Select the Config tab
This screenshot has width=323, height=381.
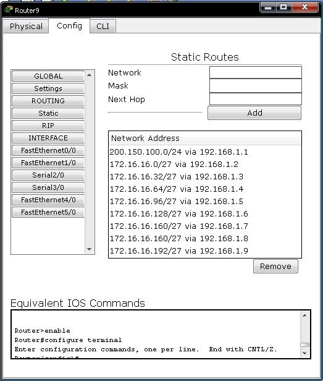69,26
